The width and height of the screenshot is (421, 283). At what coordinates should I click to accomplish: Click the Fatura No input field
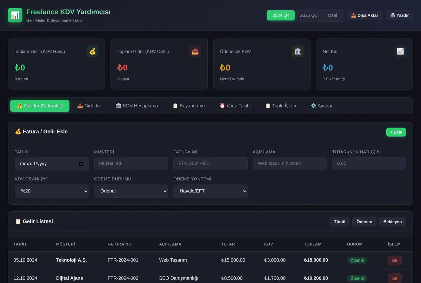coord(210,164)
